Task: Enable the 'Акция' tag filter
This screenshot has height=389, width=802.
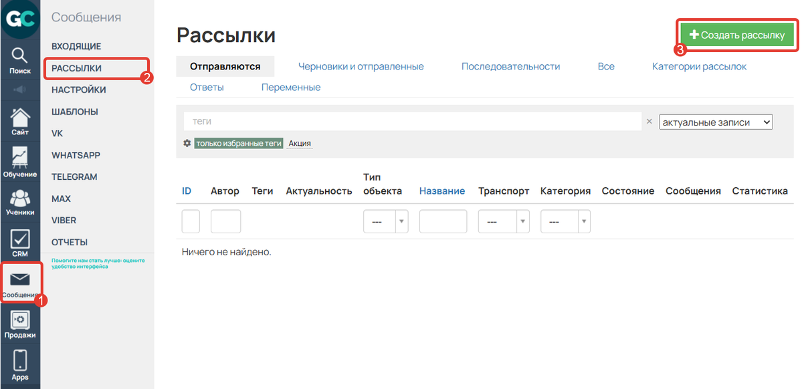Action: click(x=299, y=142)
